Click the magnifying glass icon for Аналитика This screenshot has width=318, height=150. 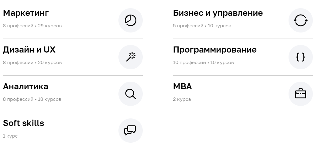[131, 94]
